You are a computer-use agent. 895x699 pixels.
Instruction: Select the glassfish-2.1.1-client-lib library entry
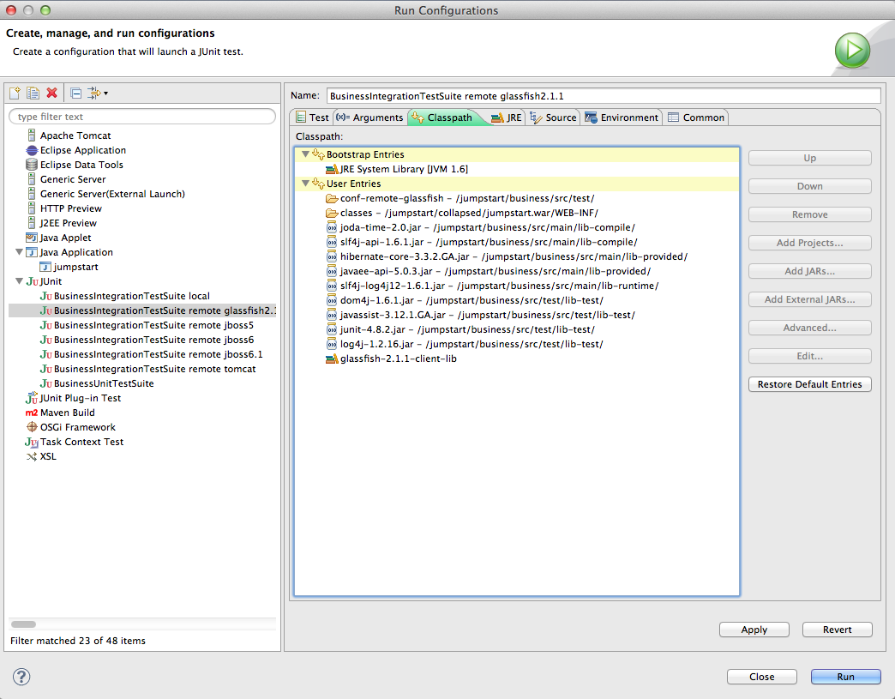tap(391, 359)
